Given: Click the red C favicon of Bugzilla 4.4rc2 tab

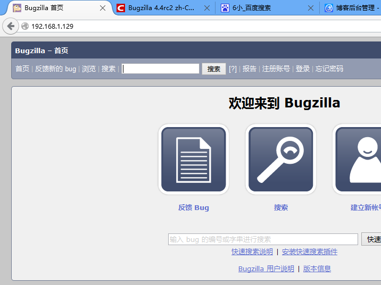Looking at the screenshot, I should coord(120,8).
